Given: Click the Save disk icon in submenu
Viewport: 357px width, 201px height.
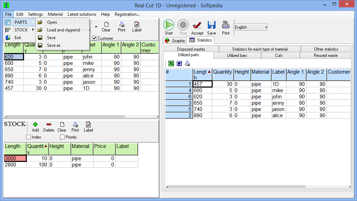Looking at the screenshot, I should point(40,38).
